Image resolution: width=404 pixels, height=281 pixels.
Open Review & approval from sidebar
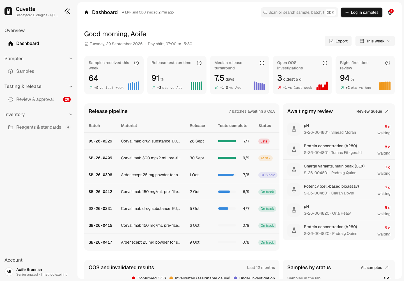39,99
